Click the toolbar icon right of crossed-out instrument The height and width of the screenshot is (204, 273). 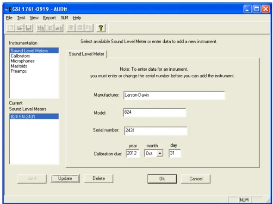tap(59, 28)
